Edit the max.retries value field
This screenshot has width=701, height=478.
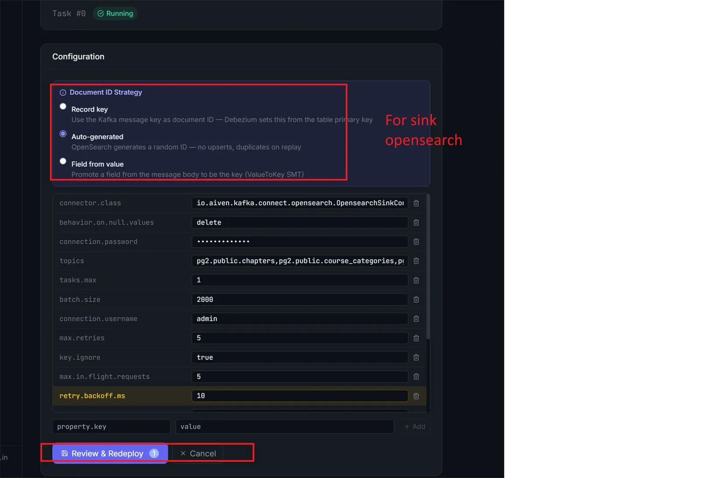[x=300, y=338]
